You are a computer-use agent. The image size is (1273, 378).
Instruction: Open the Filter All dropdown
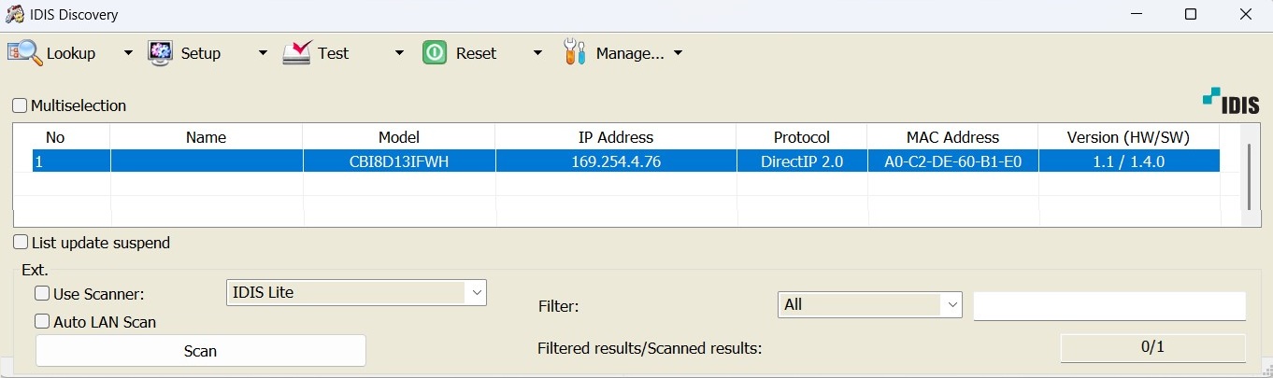(870, 304)
